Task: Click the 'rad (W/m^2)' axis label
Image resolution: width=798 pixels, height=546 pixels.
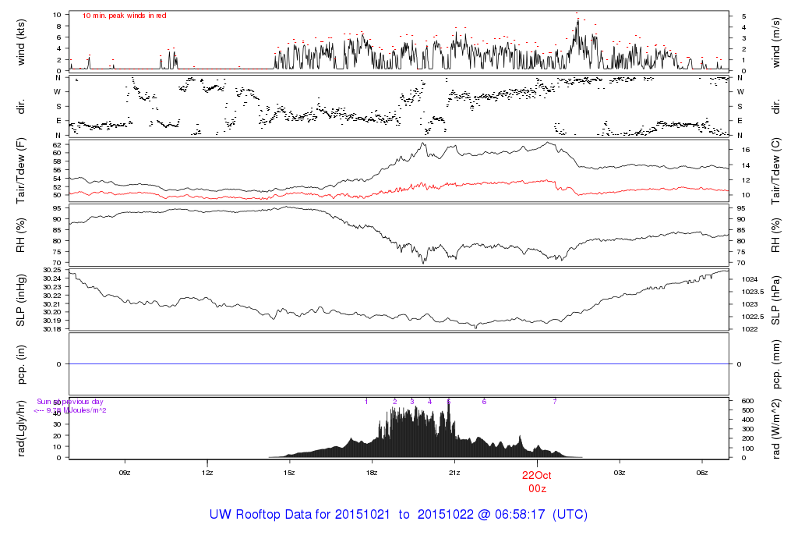Action: coord(775,429)
